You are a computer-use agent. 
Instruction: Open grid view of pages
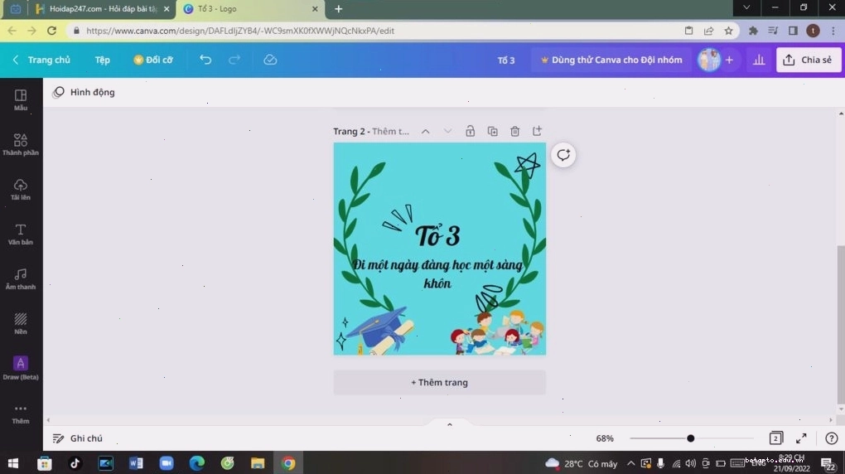pyautogui.click(x=776, y=438)
